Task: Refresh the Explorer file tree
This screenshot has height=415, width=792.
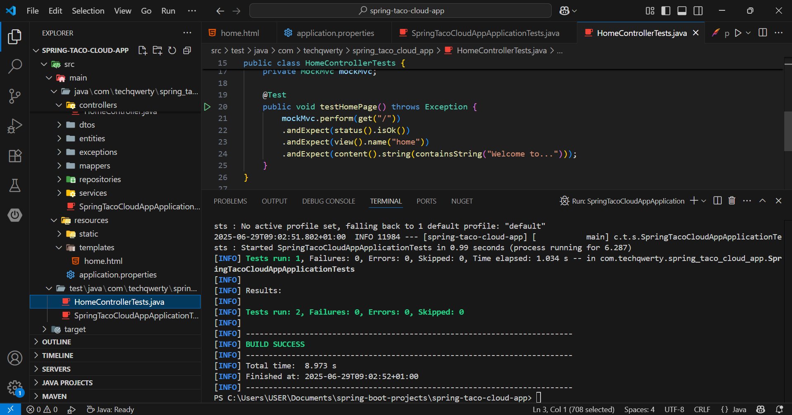Action: [172, 50]
